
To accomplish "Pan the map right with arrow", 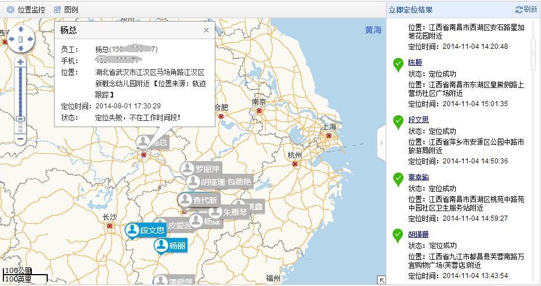I will pos(31,39).
